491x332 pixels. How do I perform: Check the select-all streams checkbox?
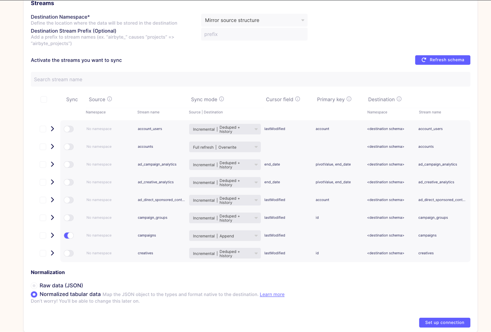pyautogui.click(x=44, y=99)
